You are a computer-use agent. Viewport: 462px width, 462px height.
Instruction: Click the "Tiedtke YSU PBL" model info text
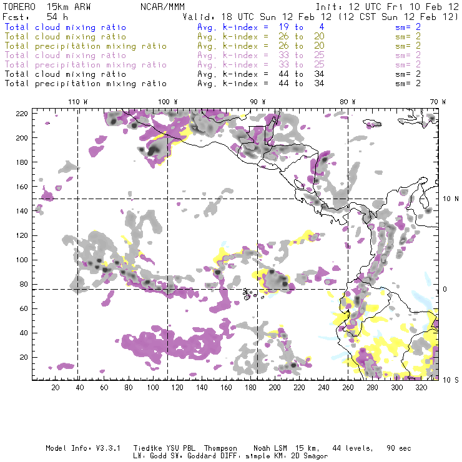(164, 448)
